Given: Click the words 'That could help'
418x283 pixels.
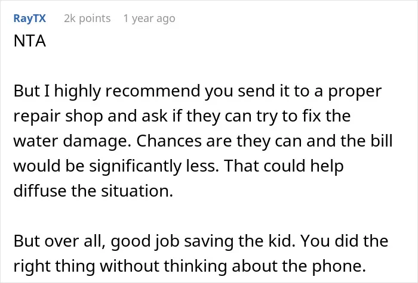Looking at the screenshot, I should 284,166.
